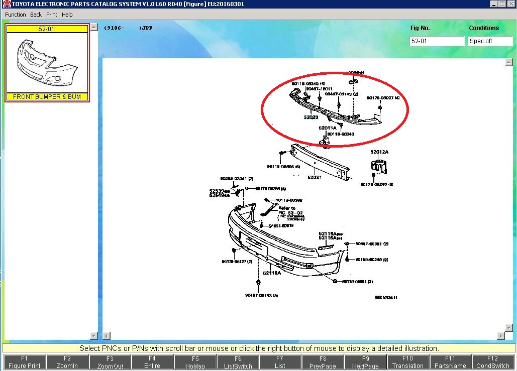Screen dimensions: 517x371
Task: Select PNC 52119A under the bumper cover
Action: (x=272, y=273)
